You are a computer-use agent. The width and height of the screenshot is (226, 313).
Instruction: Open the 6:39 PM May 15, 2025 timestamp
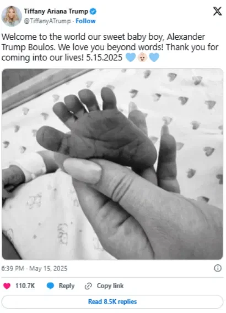coord(34,268)
